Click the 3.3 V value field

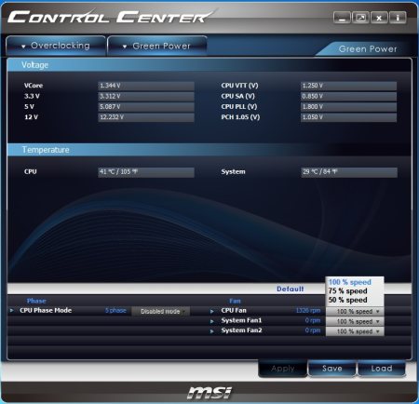tap(146, 96)
